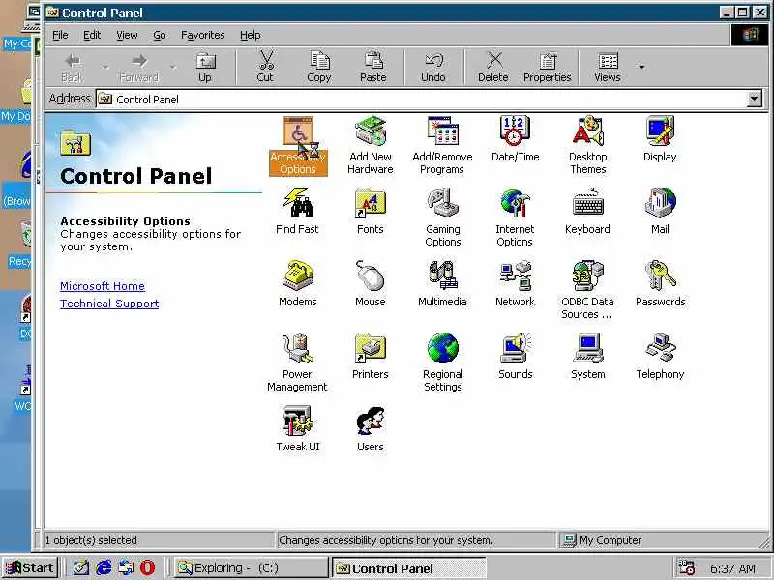Select the Find Fast icon

(297, 212)
